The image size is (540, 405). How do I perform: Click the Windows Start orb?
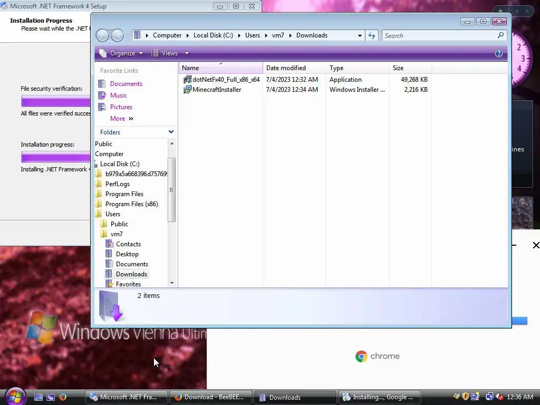(x=15, y=397)
